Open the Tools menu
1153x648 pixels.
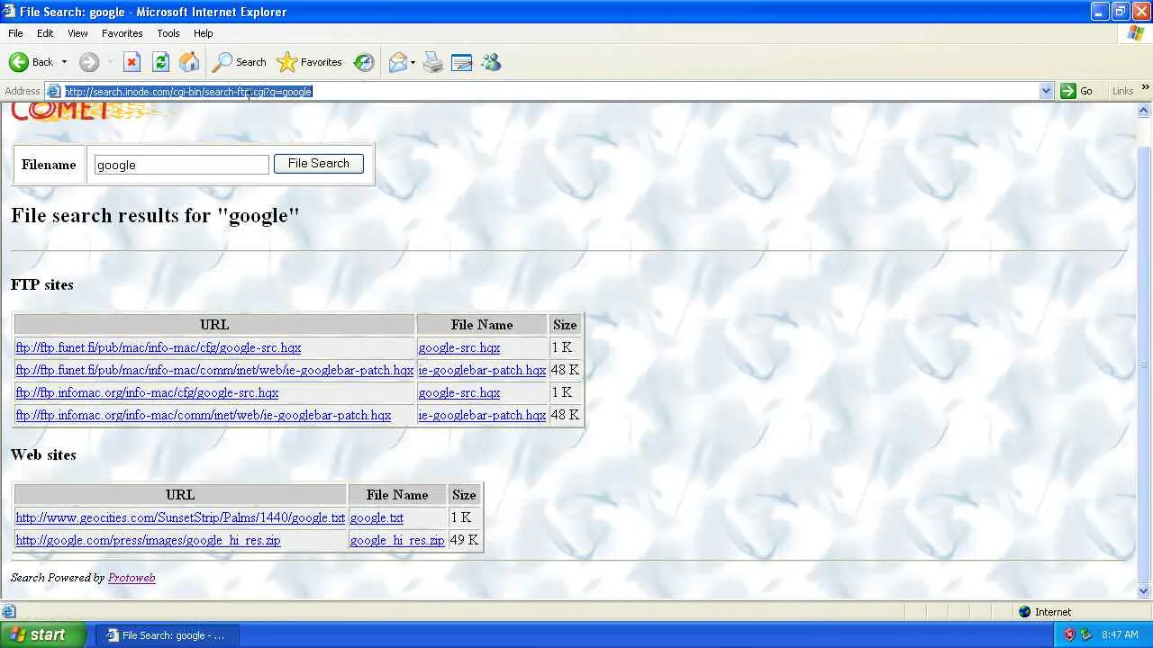coord(168,33)
